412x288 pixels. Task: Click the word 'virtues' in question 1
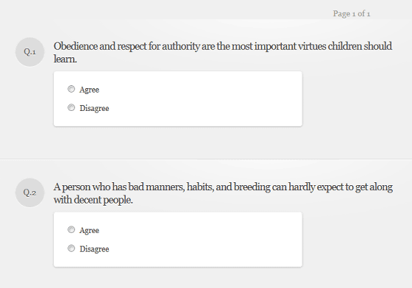click(312, 46)
